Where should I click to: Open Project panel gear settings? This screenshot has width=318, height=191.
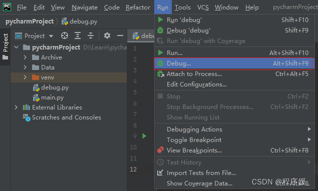tap(107, 36)
